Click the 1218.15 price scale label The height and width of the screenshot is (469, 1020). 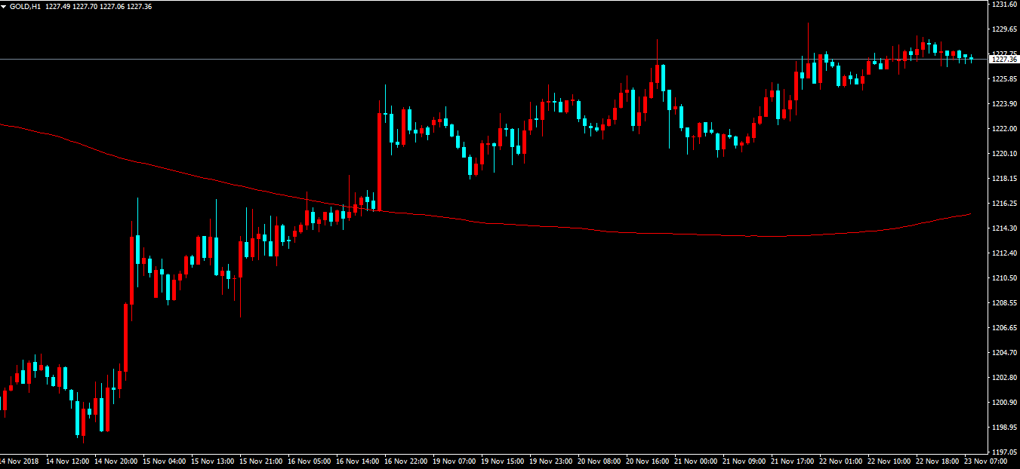point(1003,179)
